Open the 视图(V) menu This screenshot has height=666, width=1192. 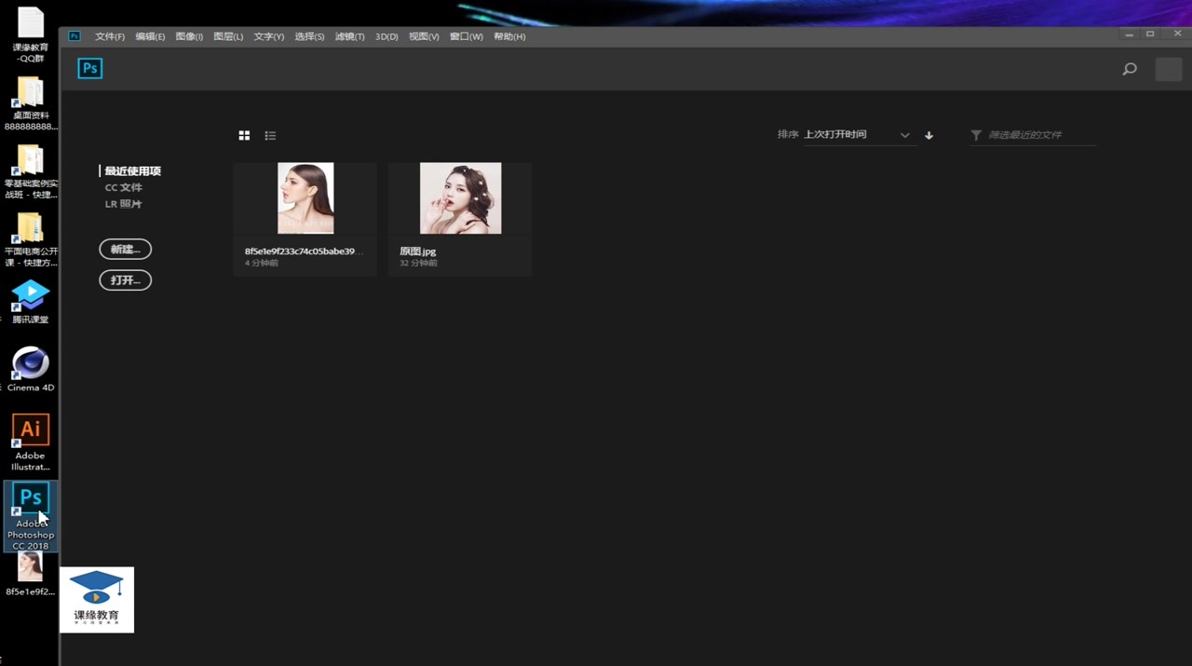(x=424, y=36)
